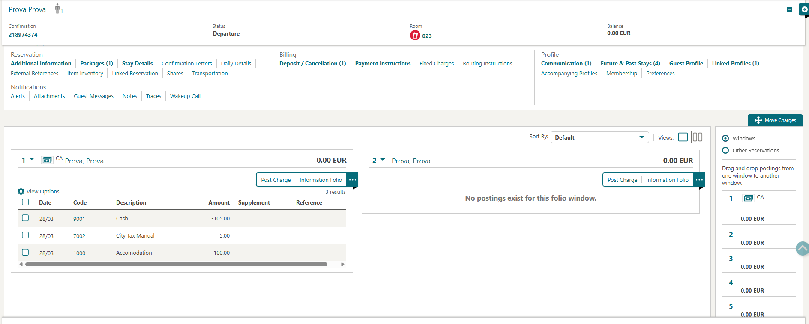Select sidebar folio window 4 card
This screenshot has width=809, height=324.
point(759,286)
